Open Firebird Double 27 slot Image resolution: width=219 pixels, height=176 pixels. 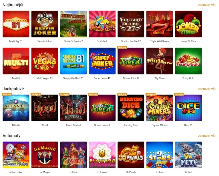tap(131, 24)
